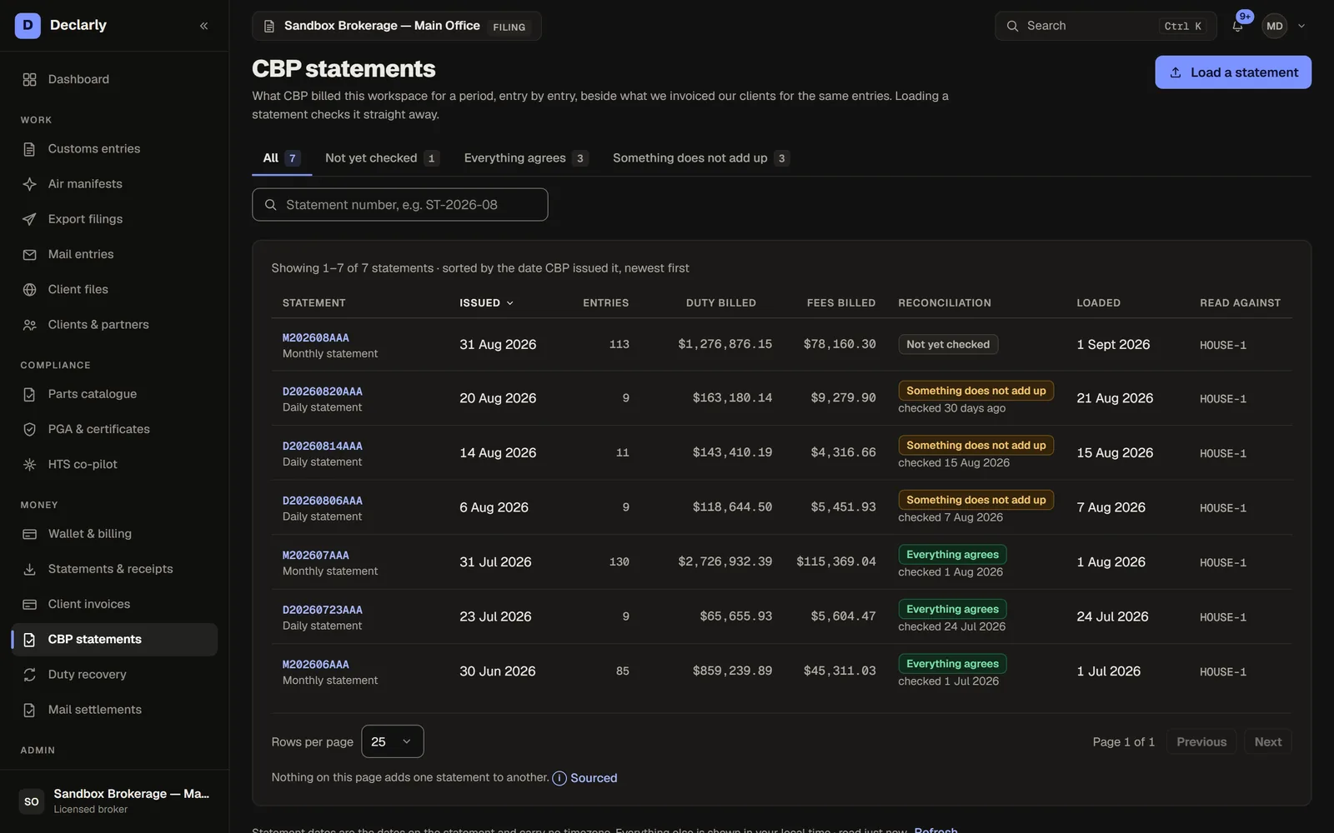Click the Export filings paper-plane icon

29,219
